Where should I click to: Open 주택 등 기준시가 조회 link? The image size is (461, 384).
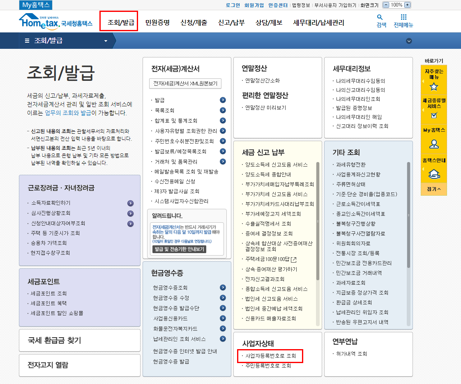coord(55,233)
